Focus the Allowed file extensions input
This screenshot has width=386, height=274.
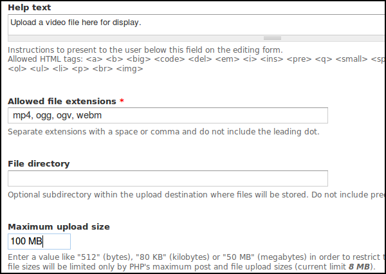click(x=168, y=116)
